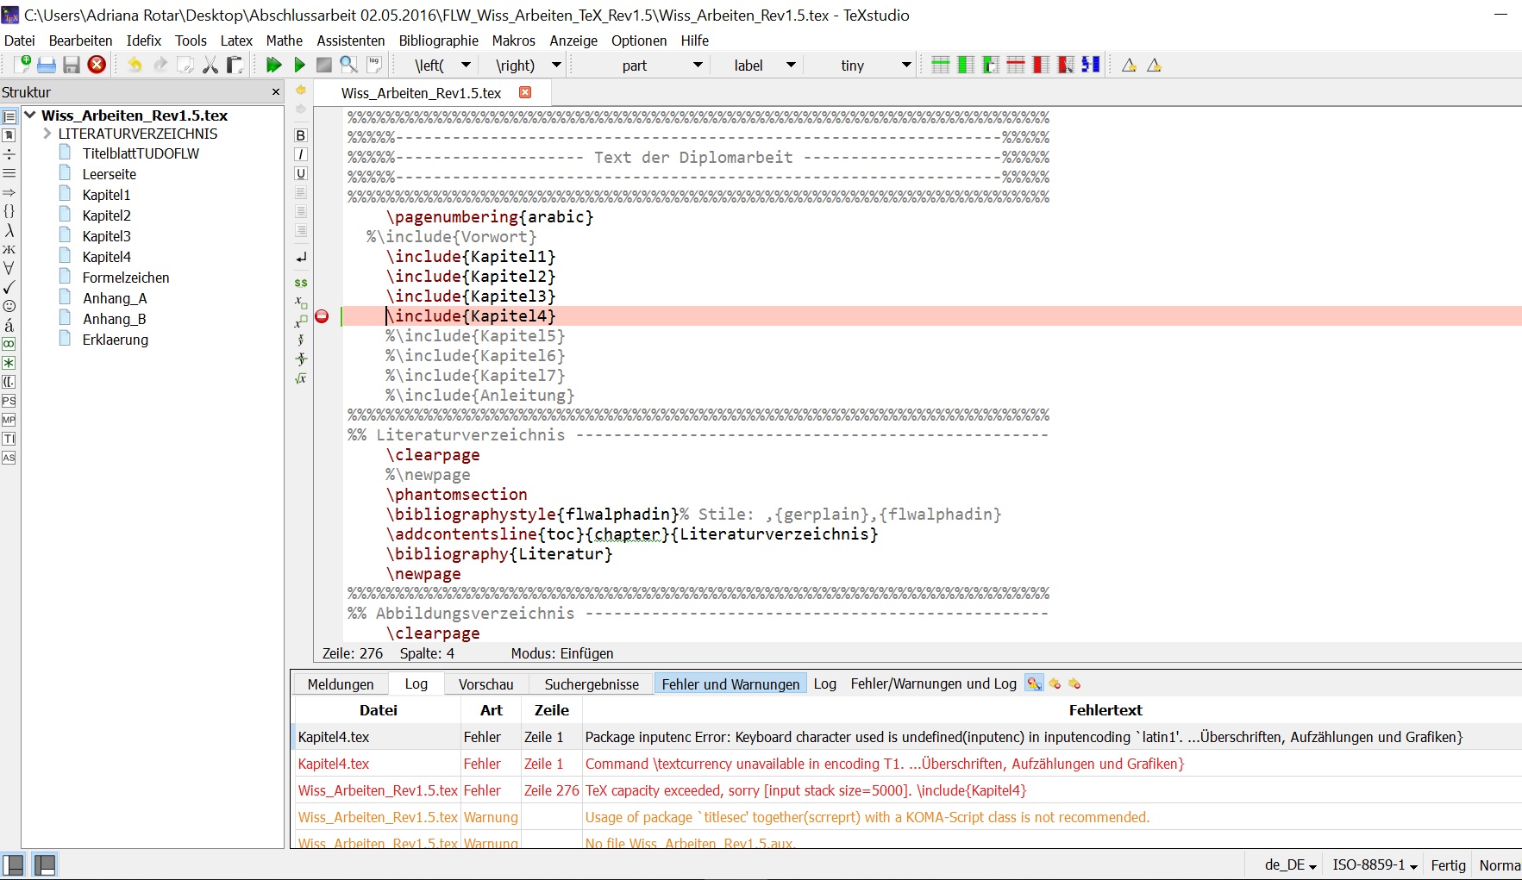This screenshot has width=1522, height=880.
Task: Close the Wiss_Arbeiten_Rev1.5.tex editor tab
Action: (525, 92)
